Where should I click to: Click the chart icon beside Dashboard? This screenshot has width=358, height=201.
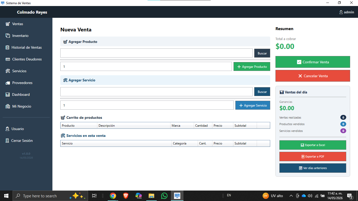coord(8,94)
